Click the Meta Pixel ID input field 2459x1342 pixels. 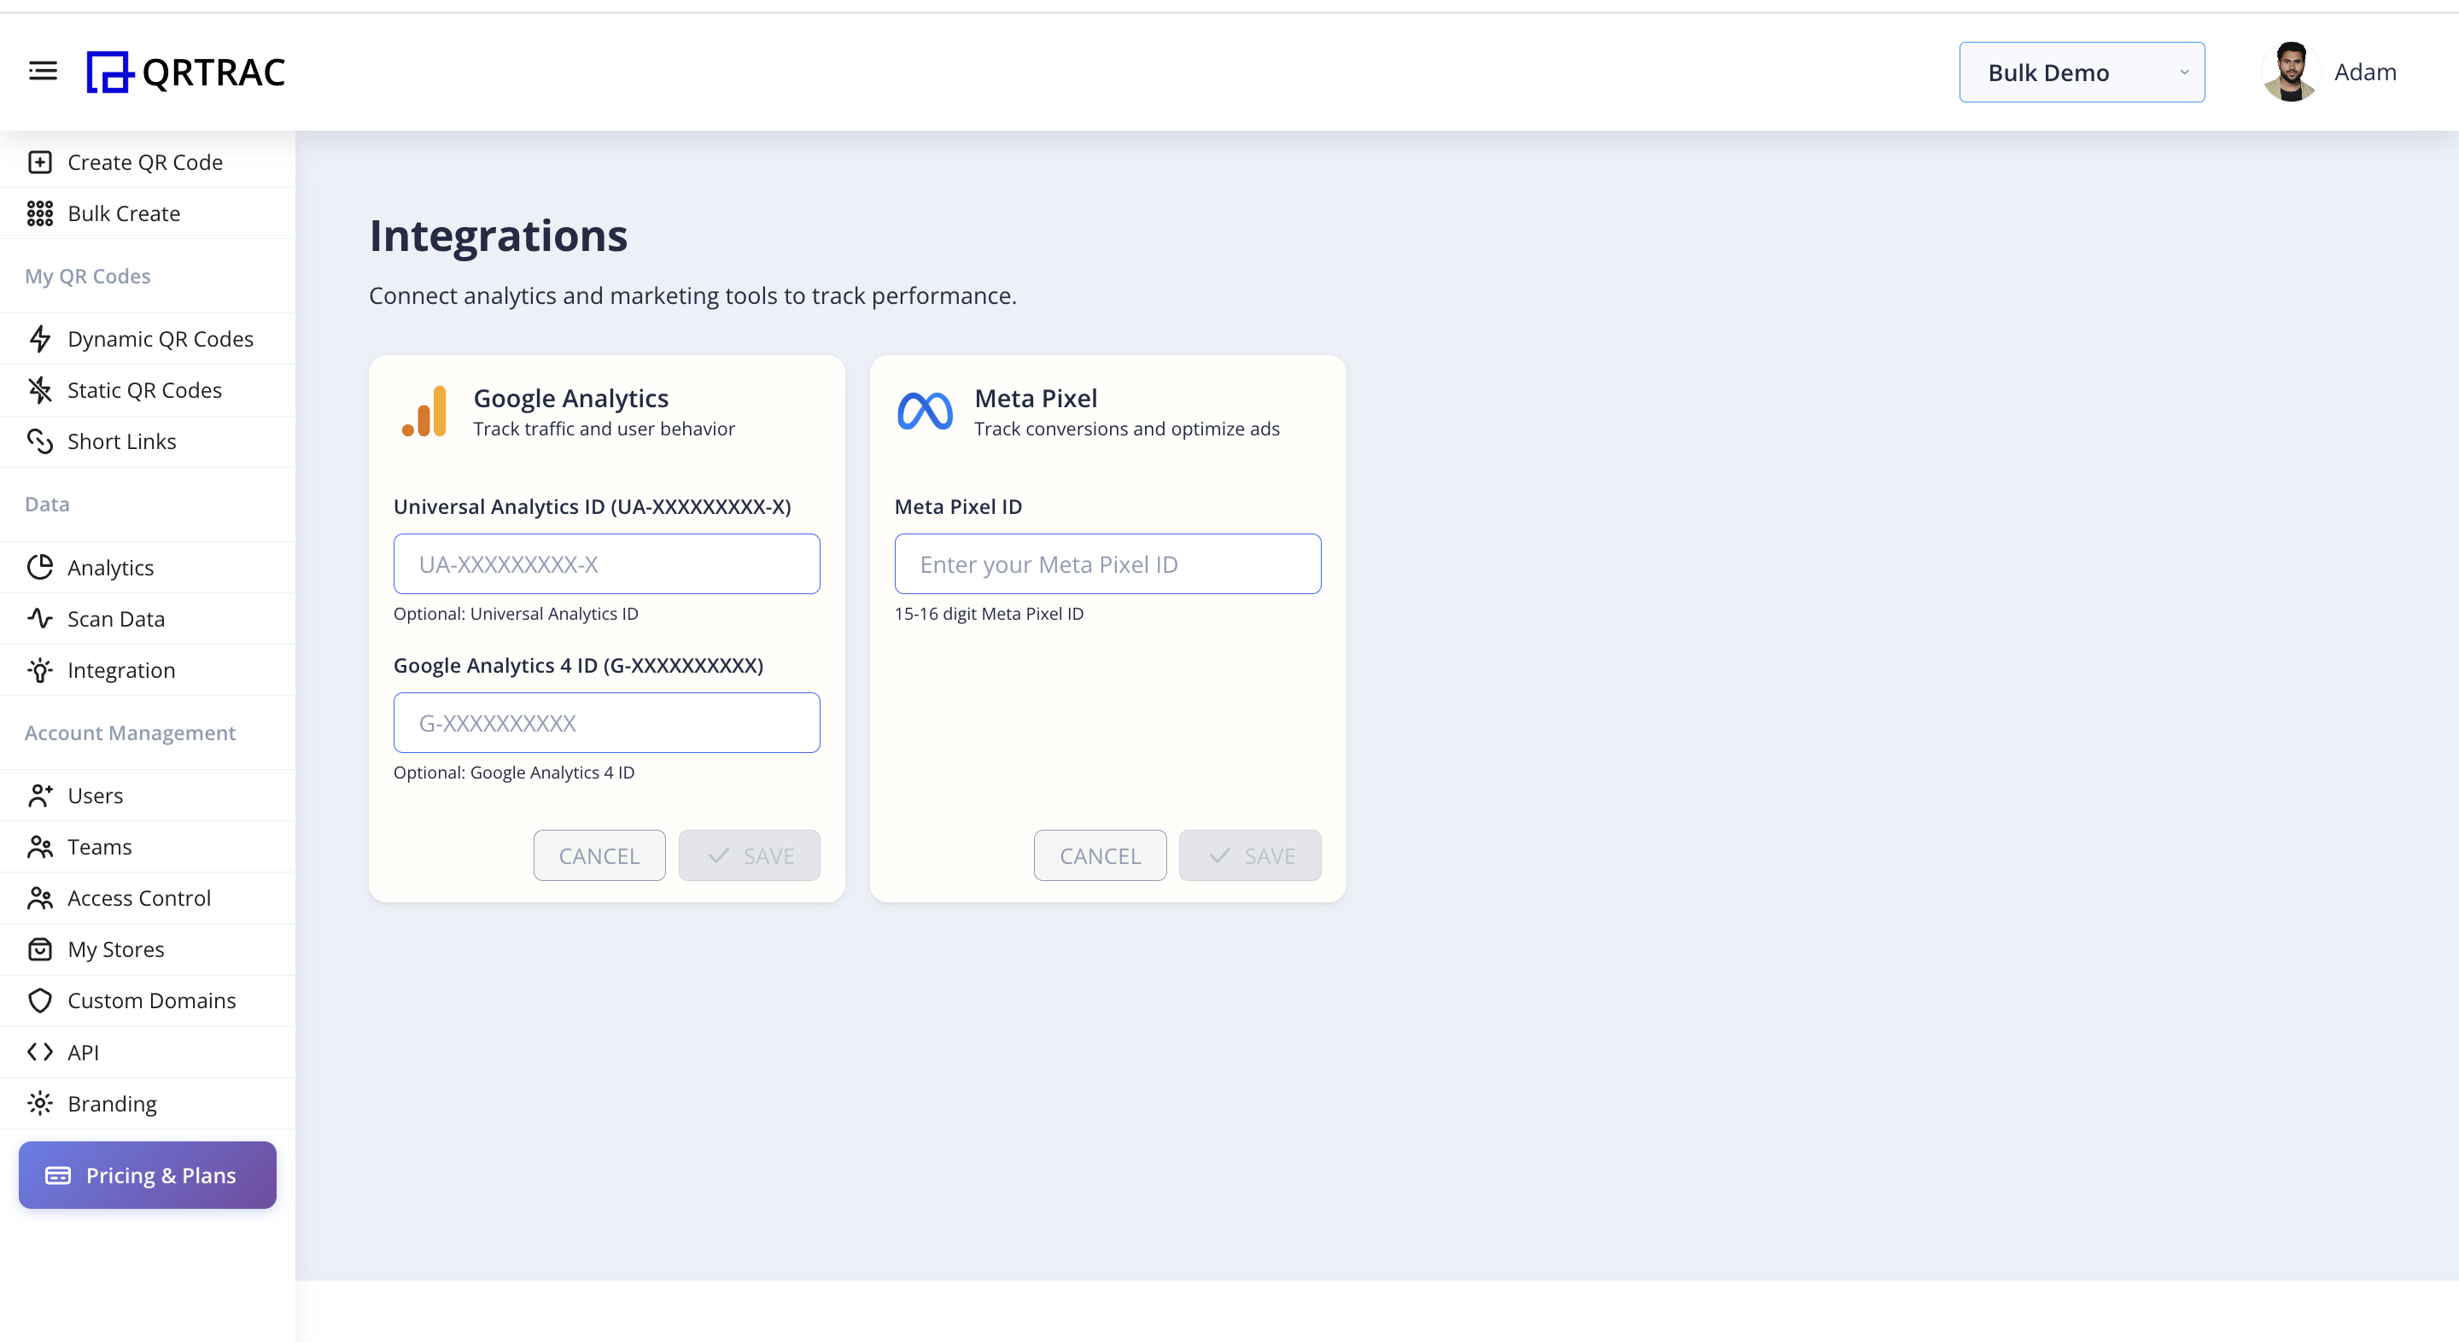pos(1107,564)
